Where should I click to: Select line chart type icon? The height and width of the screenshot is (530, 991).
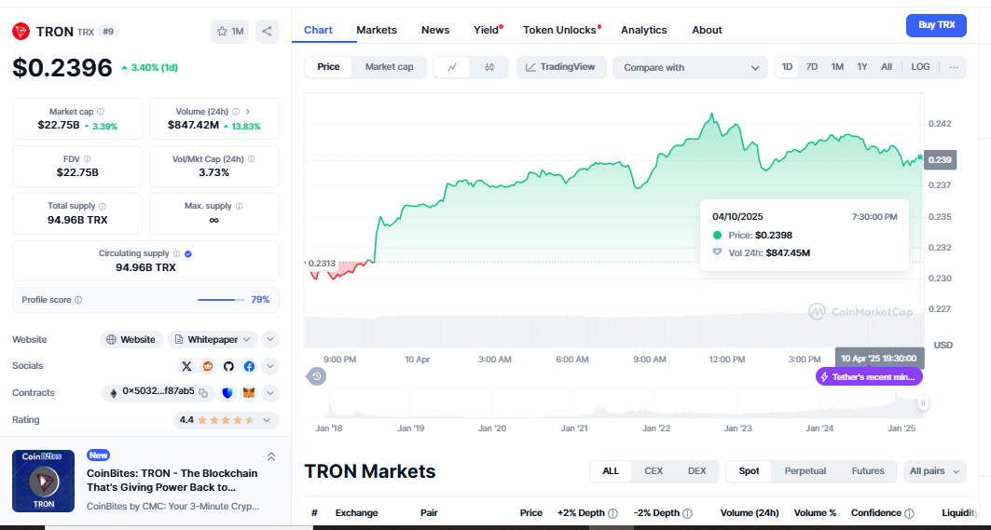tap(452, 68)
